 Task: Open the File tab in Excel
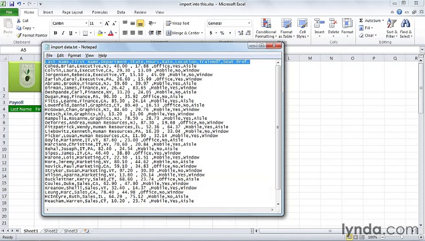pos(9,12)
